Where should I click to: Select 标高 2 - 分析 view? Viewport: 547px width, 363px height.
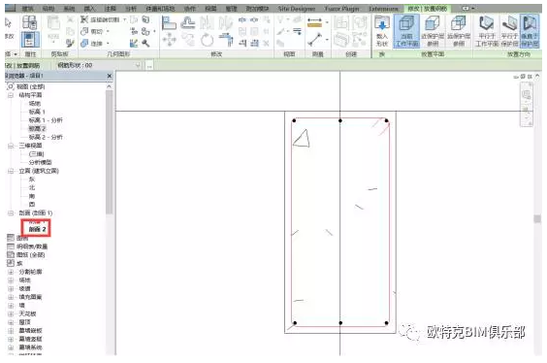click(x=46, y=137)
